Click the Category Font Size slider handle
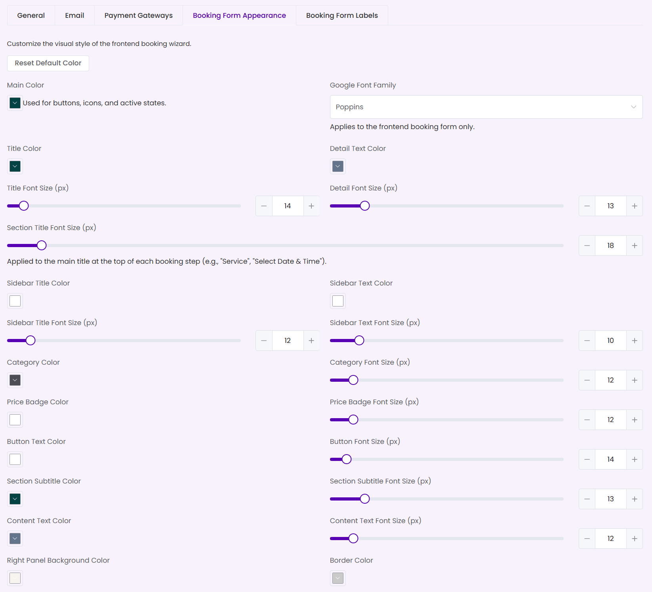652x592 pixels. [353, 380]
